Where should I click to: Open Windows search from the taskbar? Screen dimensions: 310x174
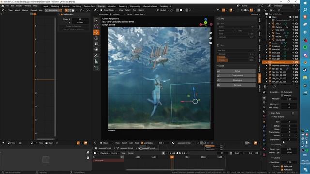click(x=305, y=10)
